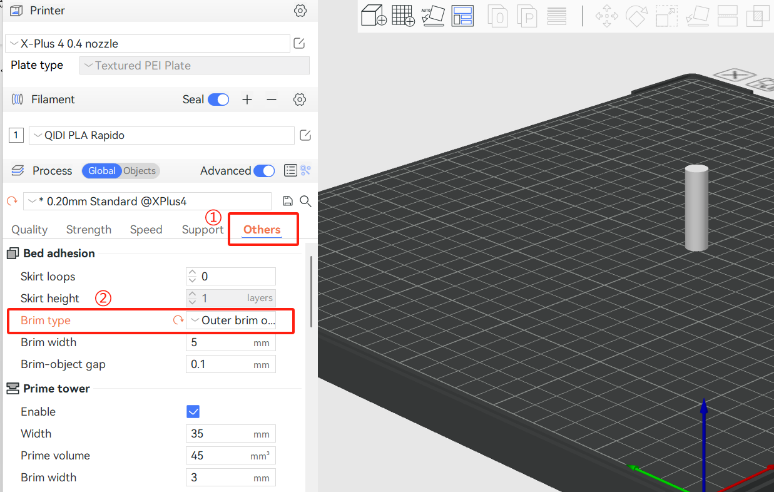Click the Bed adhesion Brim width field
This screenshot has height=492, width=774.
pos(231,342)
